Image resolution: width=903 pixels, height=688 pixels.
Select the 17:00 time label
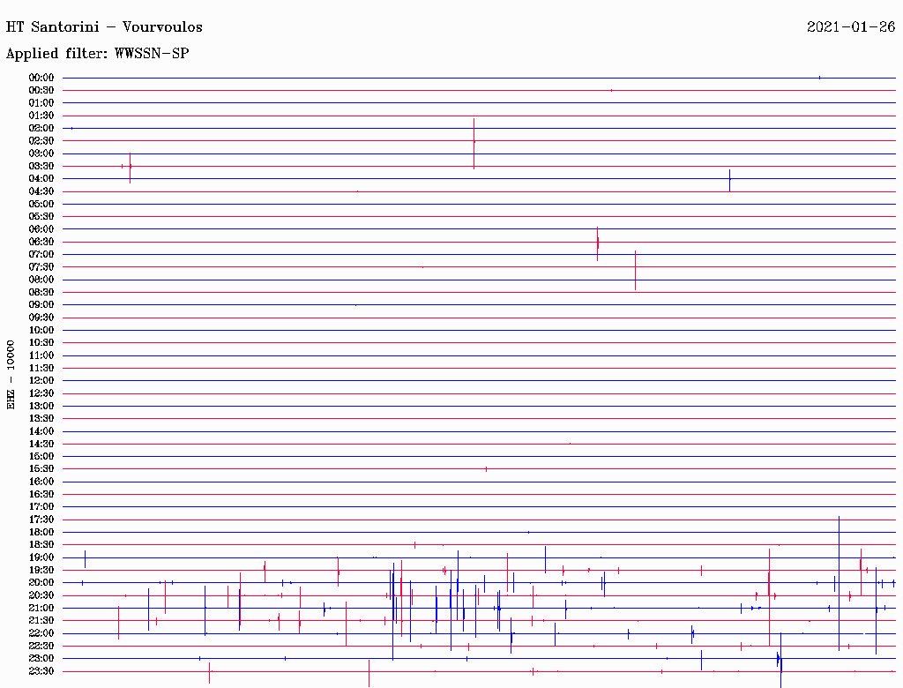(41, 506)
